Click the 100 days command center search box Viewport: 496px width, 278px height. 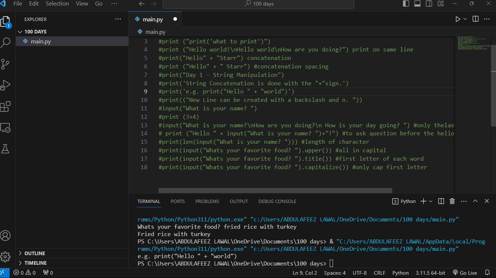click(x=258, y=4)
